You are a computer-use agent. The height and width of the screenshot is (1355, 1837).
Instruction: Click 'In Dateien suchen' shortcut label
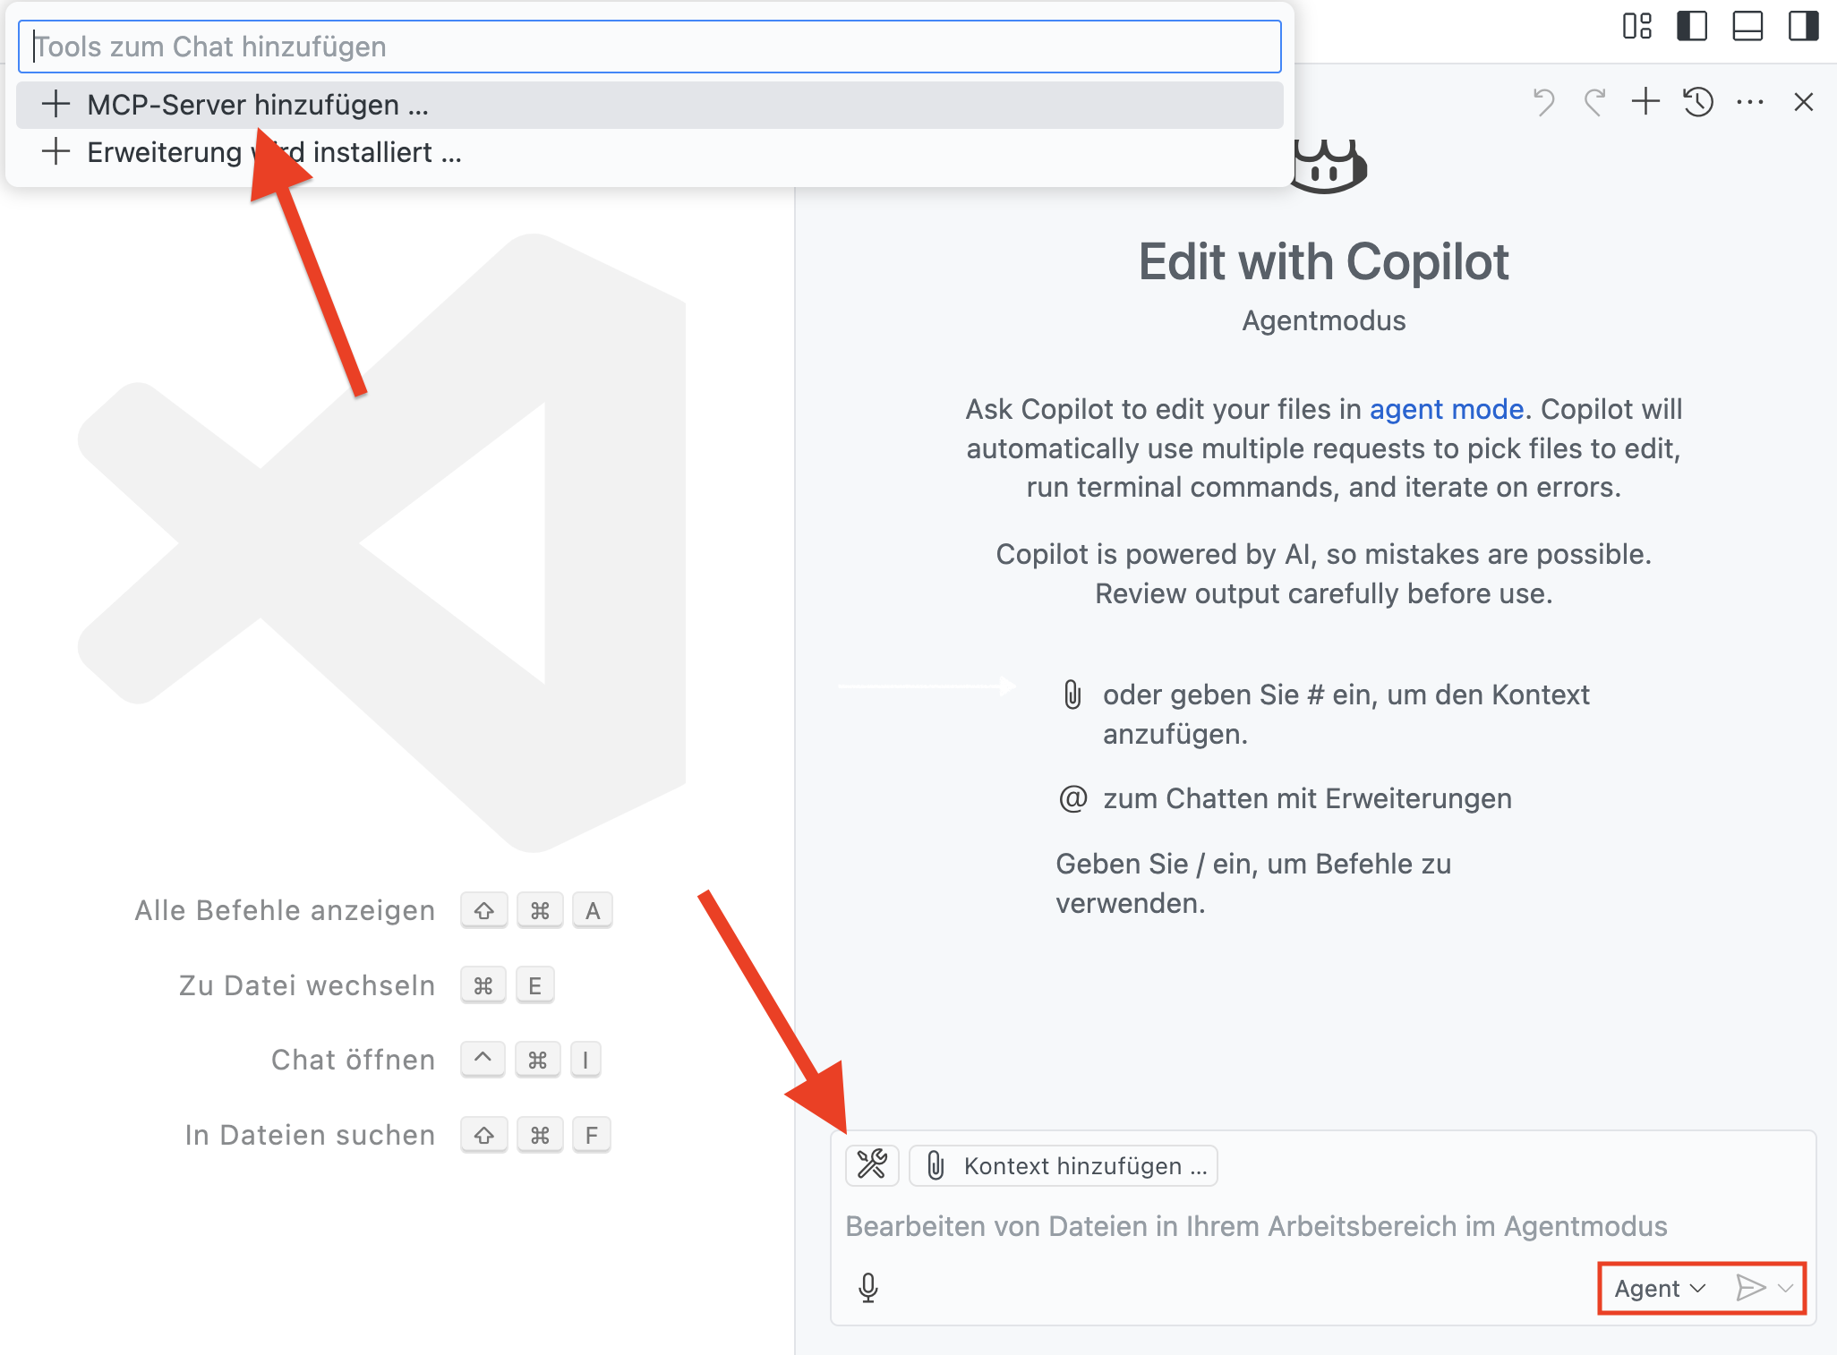pos(310,1135)
